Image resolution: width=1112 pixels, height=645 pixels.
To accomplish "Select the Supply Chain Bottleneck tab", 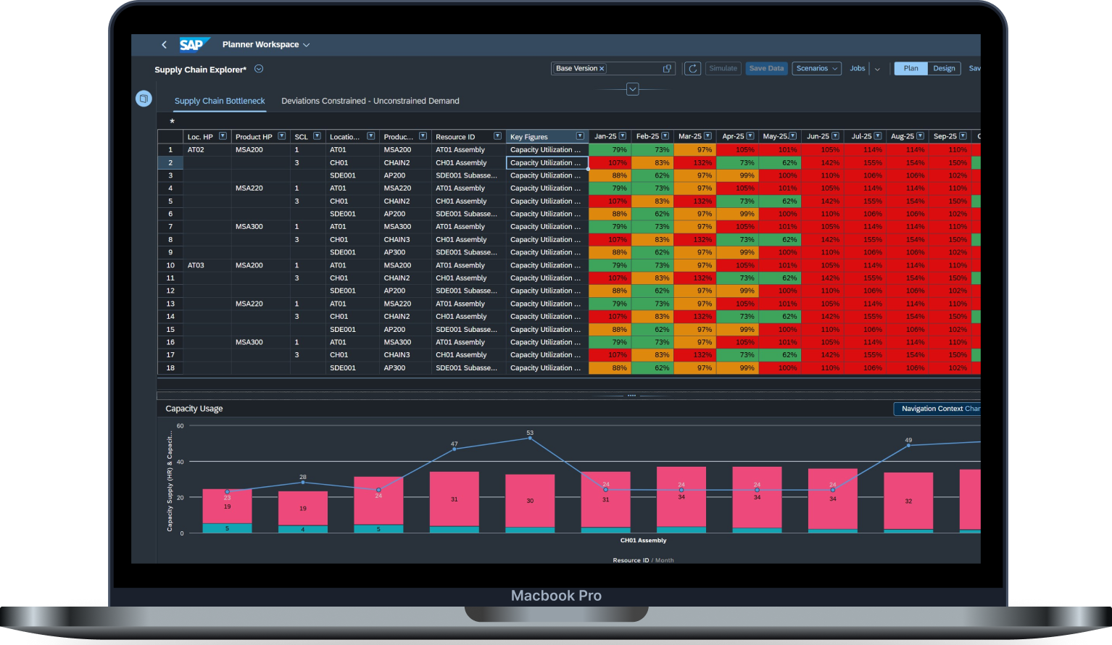I will point(220,101).
